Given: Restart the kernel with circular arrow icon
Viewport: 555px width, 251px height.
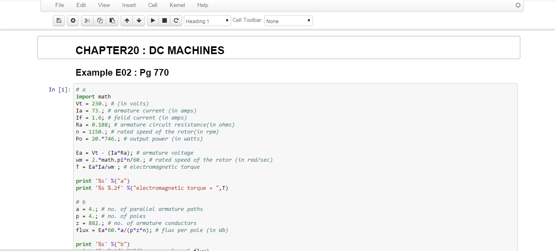Looking at the screenshot, I should (176, 21).
